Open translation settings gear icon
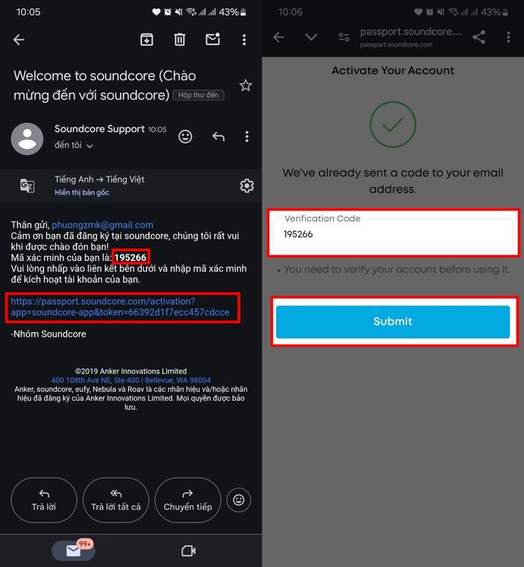The width and height of the screenshot is (524, 567). point(247,185)
